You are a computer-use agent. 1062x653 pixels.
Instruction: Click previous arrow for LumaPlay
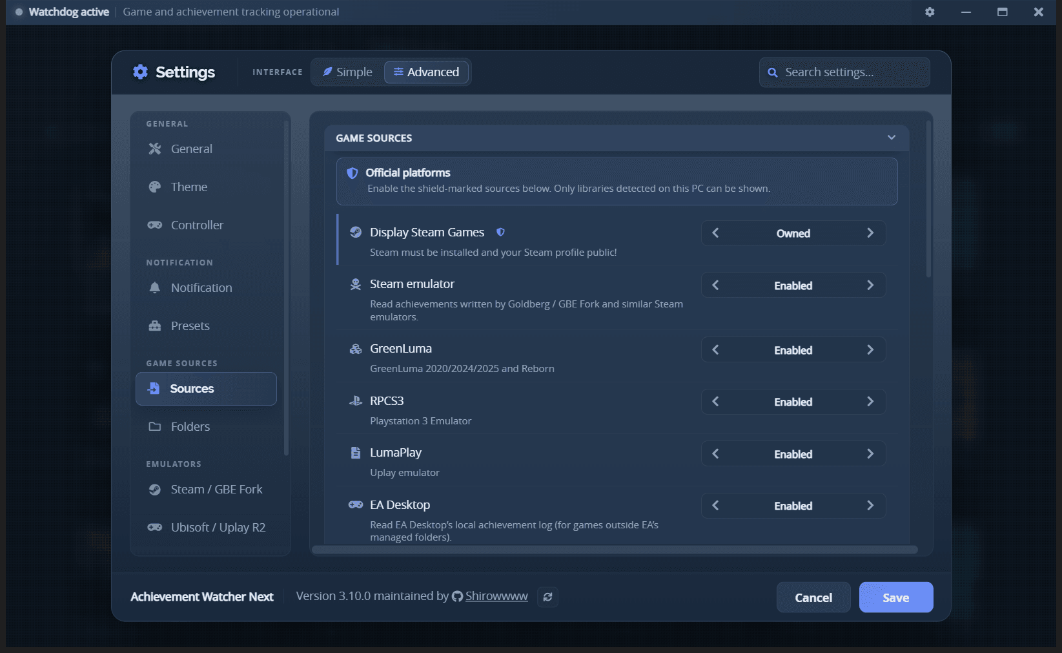(x=715, y=453)
